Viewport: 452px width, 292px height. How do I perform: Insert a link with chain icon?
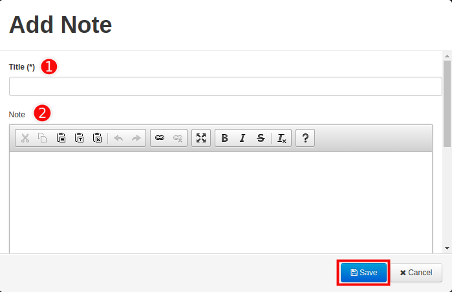click(160, 138)
